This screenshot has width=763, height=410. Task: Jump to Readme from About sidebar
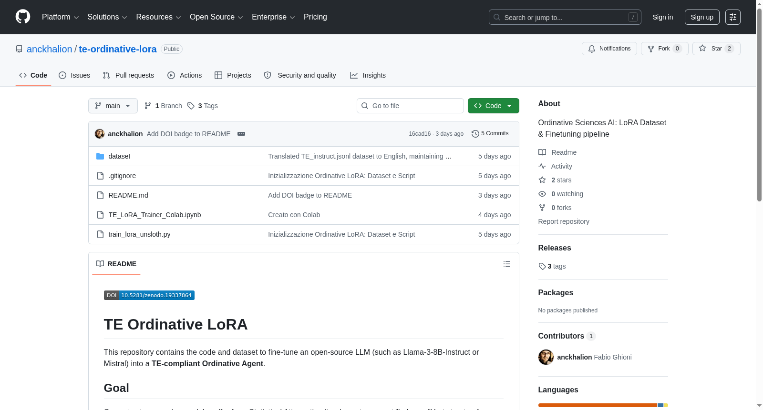point(557,152)
